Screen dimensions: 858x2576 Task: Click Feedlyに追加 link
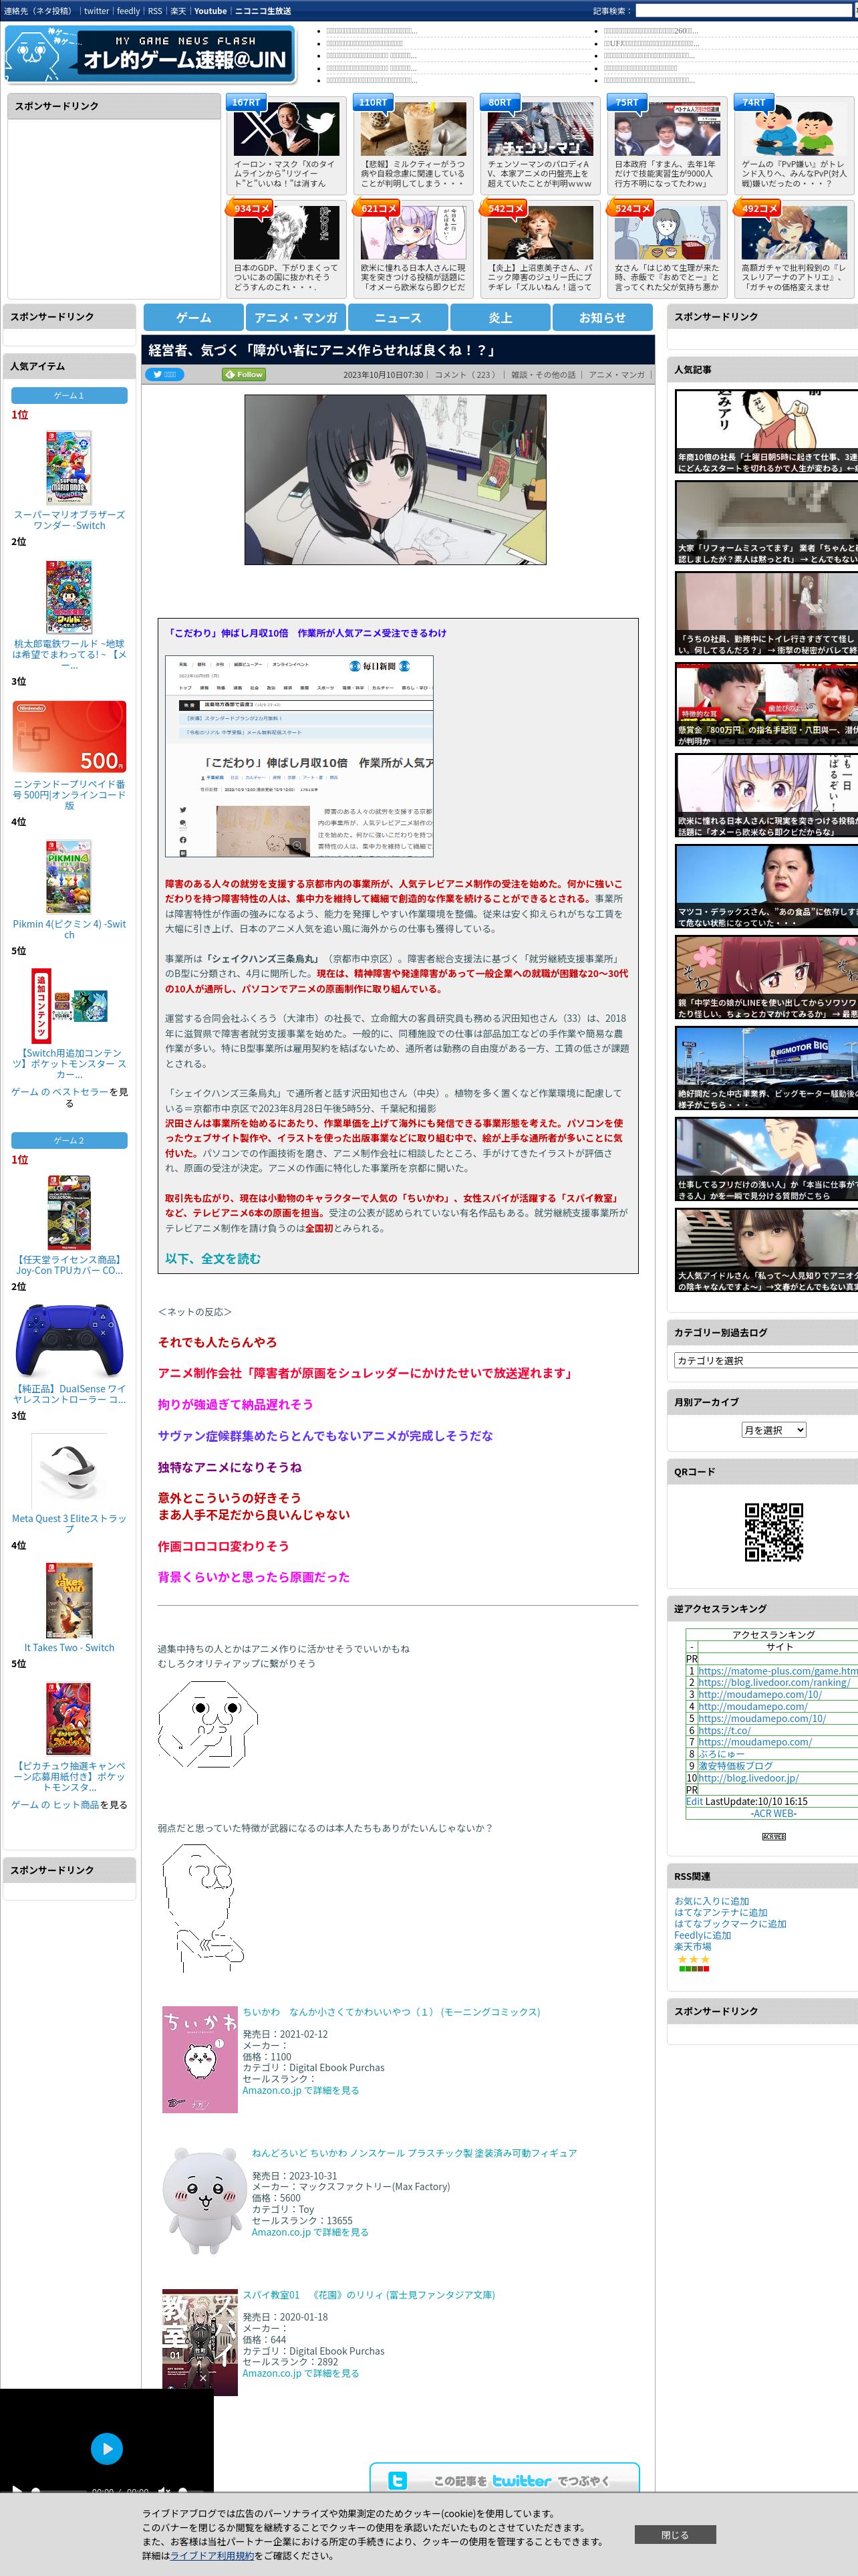pos(702,1935)
